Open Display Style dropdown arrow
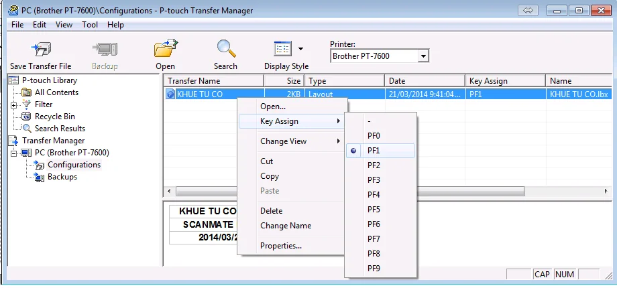617x288 pixels. 300,49
